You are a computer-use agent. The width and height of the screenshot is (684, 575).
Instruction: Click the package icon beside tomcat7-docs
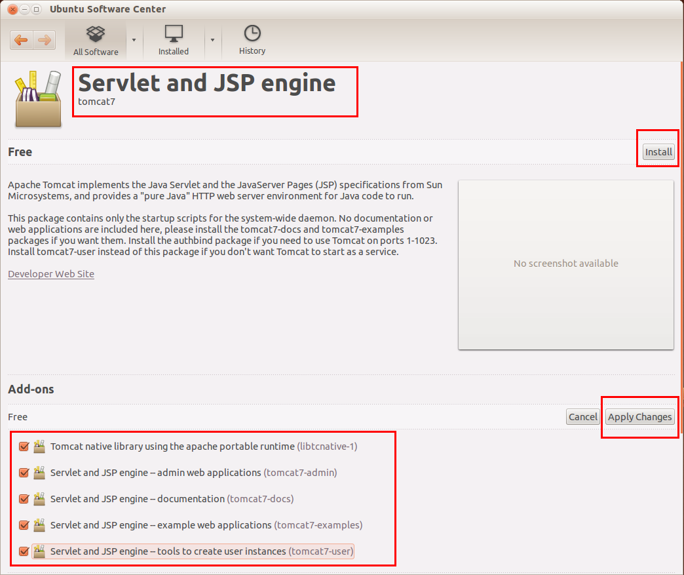[x=39, y=498]
